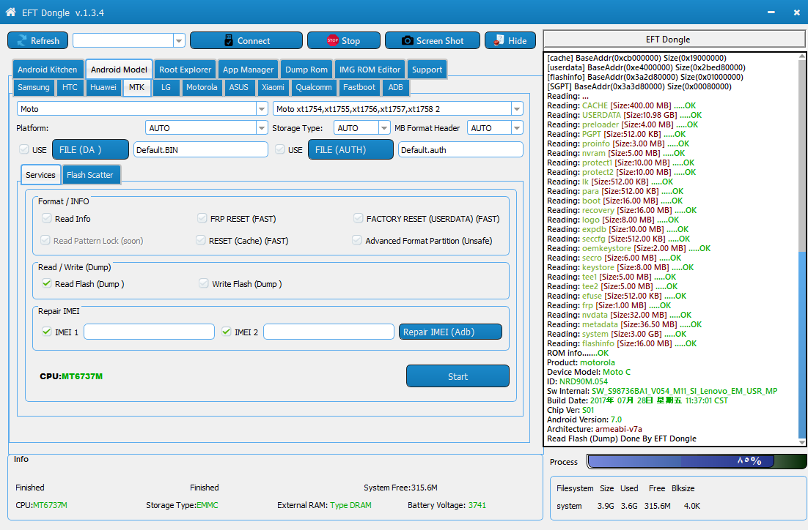This screenshot has width=808, height=530.
Task: Enable Advanced Format Partition (Unsafe)
Action: (x=356, y=240)
